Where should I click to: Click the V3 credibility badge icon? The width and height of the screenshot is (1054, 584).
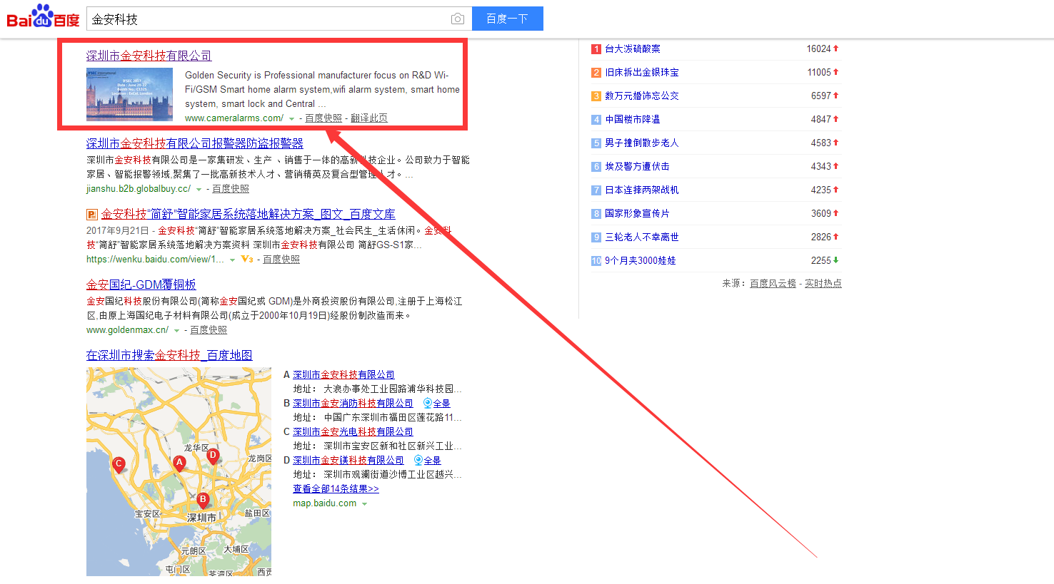tap(247, 260)
